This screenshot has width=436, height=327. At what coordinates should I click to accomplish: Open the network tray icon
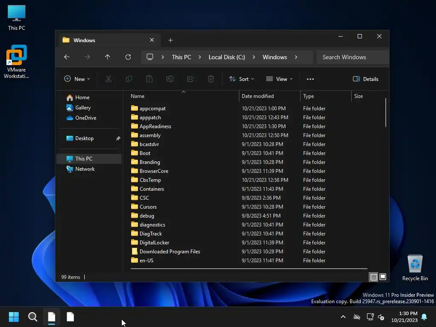pyautogui.click(x=370, y=317)
